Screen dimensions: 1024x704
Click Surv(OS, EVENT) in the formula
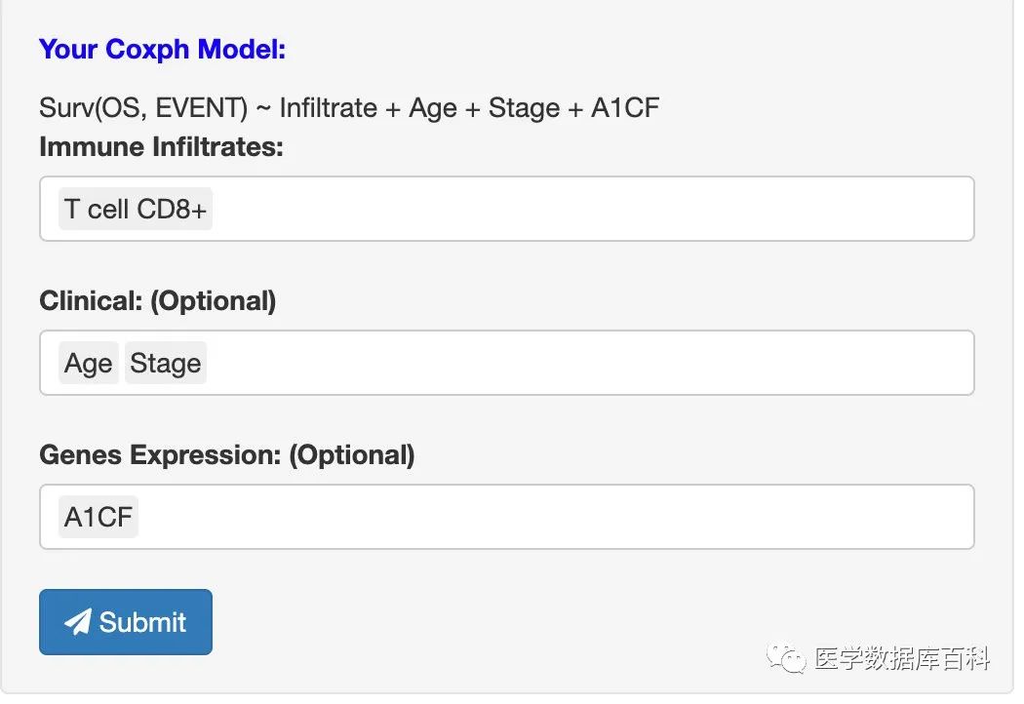coord(143,107)
